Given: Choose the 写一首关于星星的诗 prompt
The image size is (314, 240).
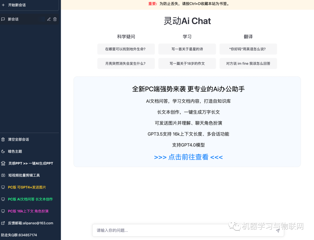Looking at the screenshot, I should pyautogui.click(x=187, y=49).
